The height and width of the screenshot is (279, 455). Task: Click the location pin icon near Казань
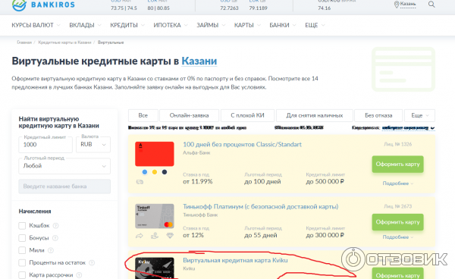click(x=397, y=5)
